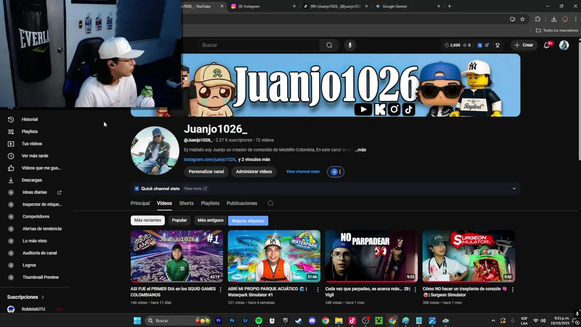The width and height of the screenshot is (581, 327).
Task: Click the YouTube Buscar search field
Action: [259, 45]
